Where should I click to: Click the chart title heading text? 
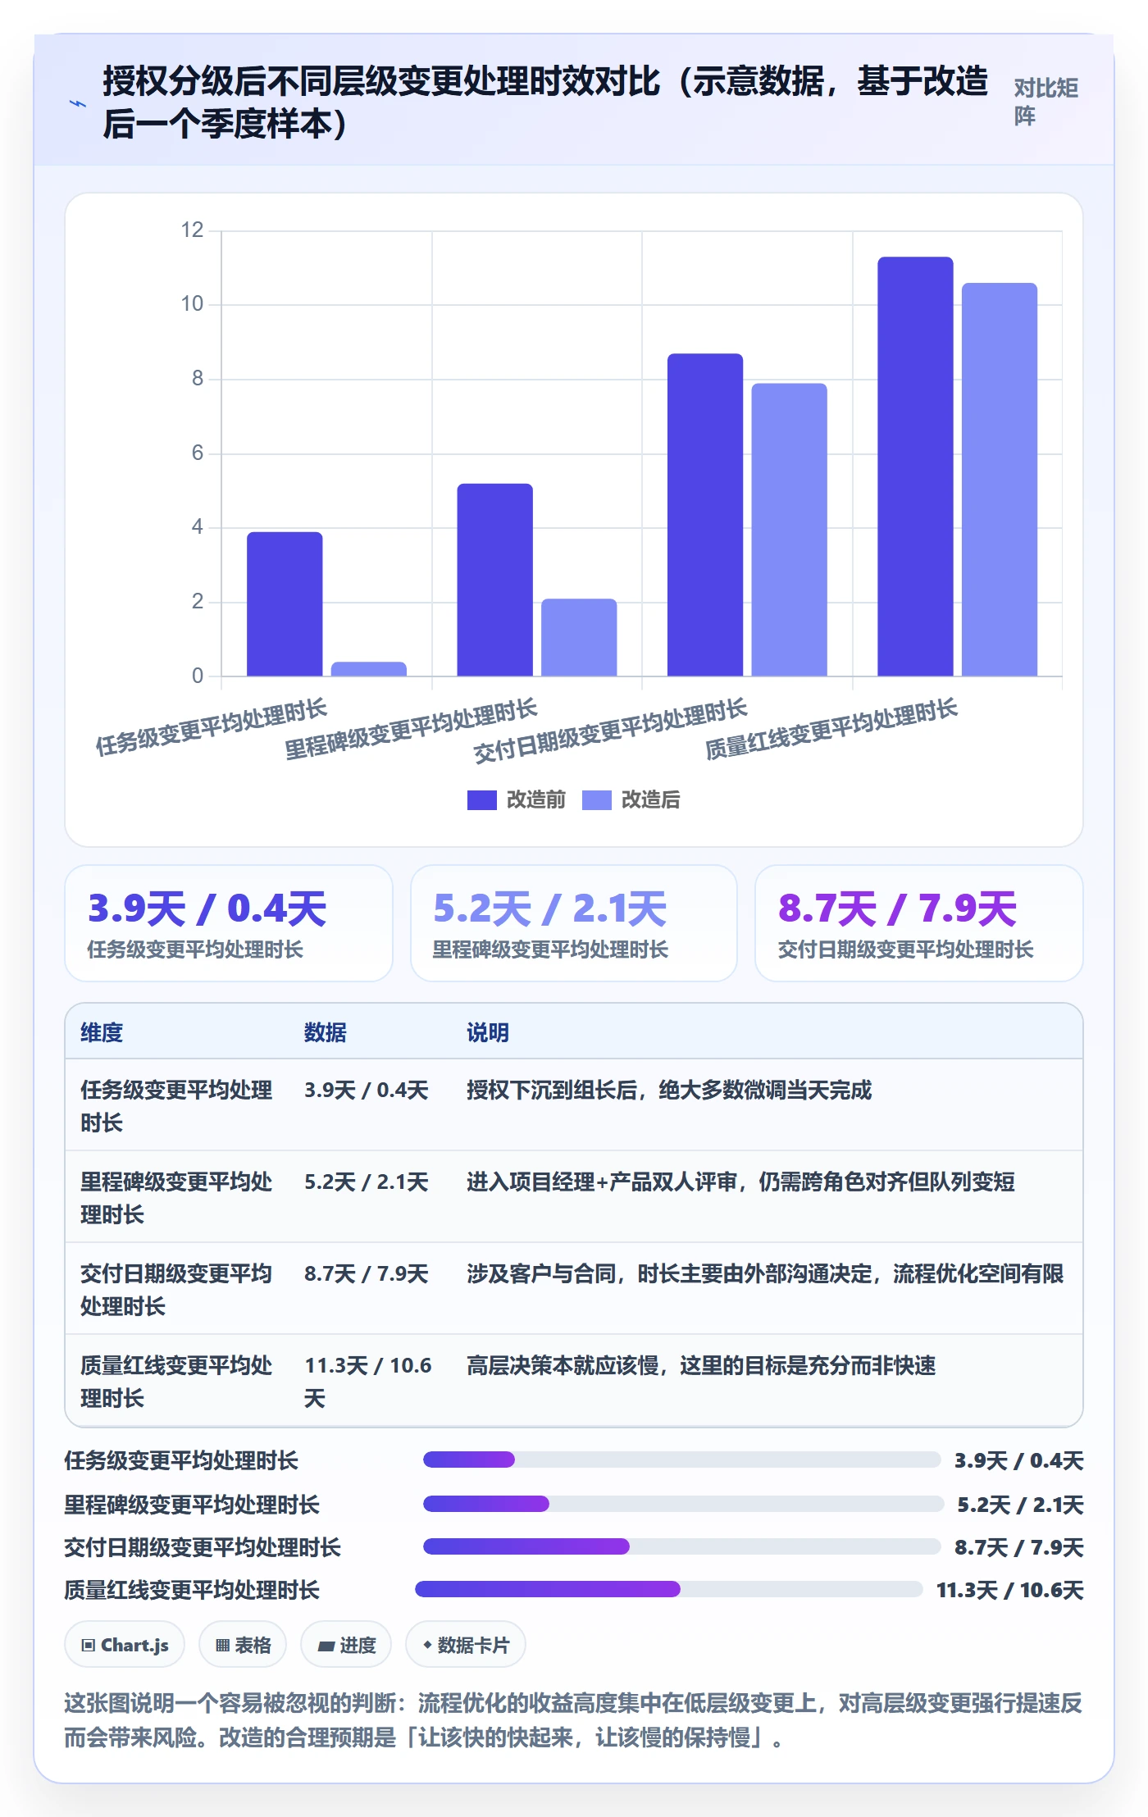point(545,102)
